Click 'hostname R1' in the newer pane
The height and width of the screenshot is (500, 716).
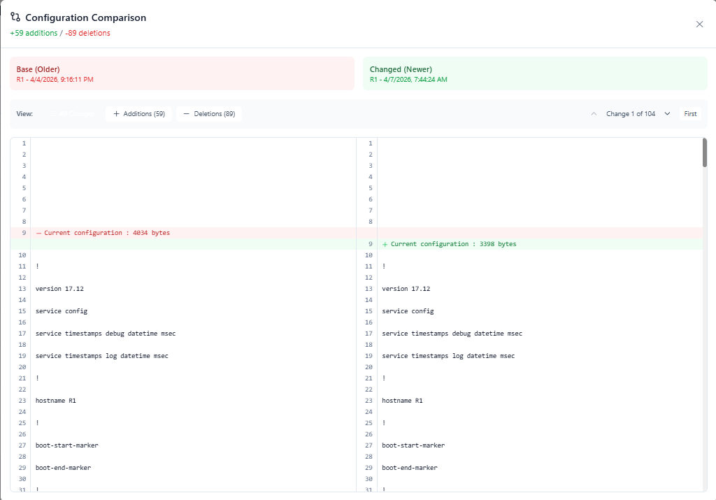point(402,401)
